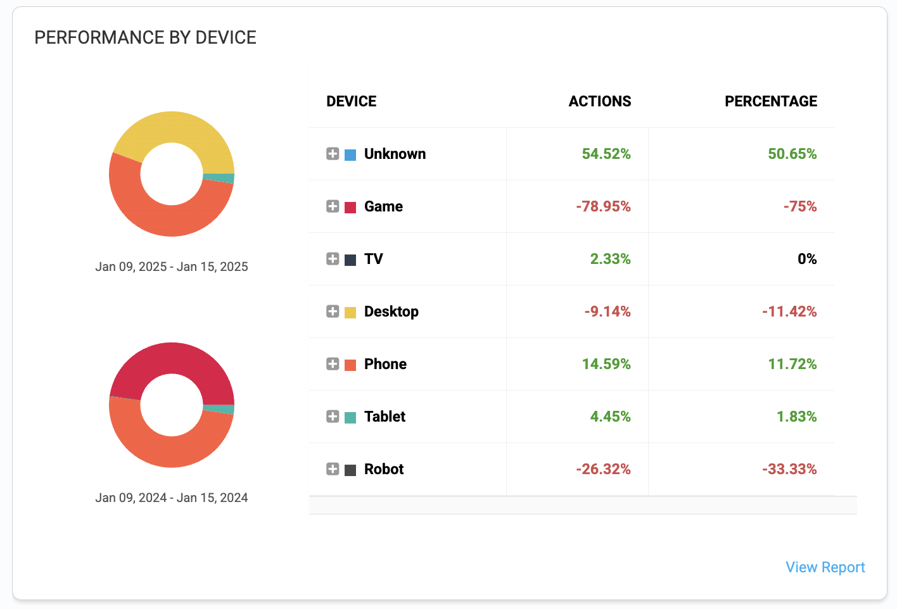This screenshot has height=609, width=897.
Task: Click plus icon beside Robot
Action: [x=333, y=469]
